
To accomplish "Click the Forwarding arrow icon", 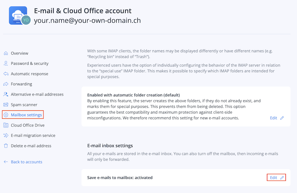I will tap(6, 84).
